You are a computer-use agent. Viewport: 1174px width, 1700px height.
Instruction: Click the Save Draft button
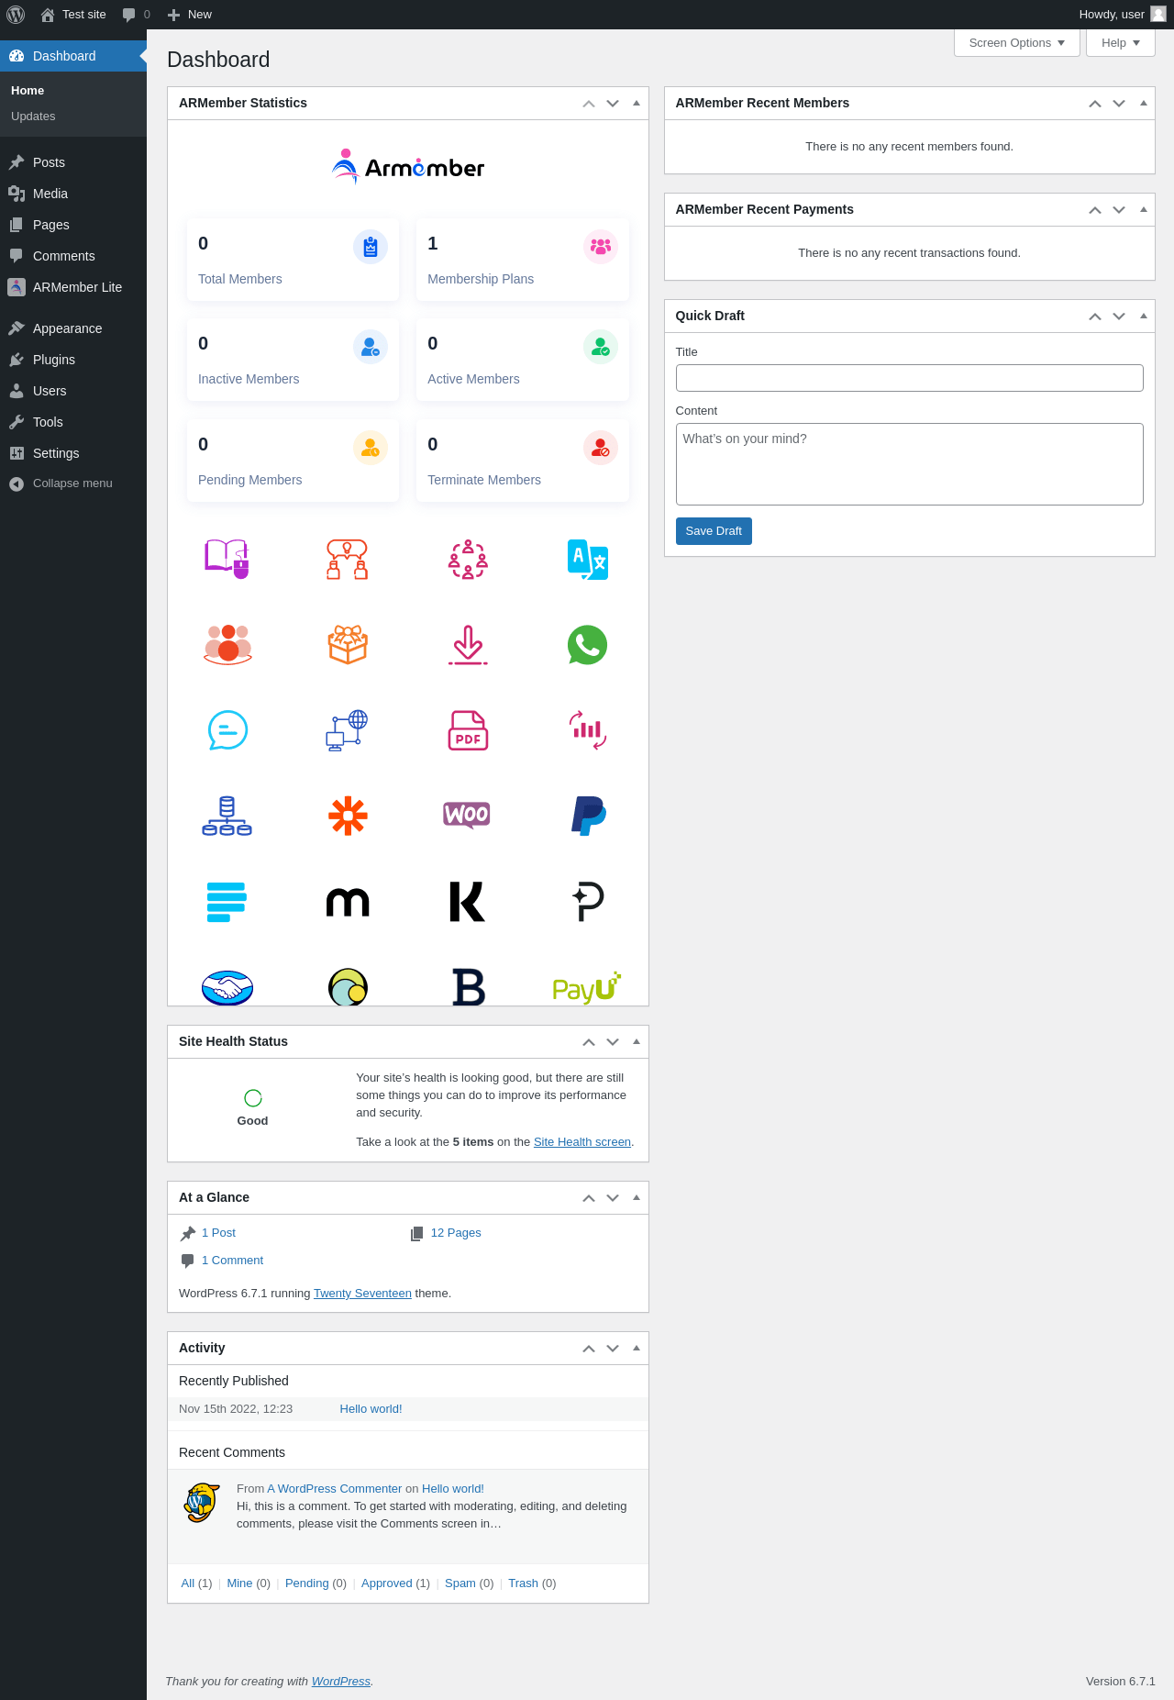pyautogui.click(x=714, y=531)
